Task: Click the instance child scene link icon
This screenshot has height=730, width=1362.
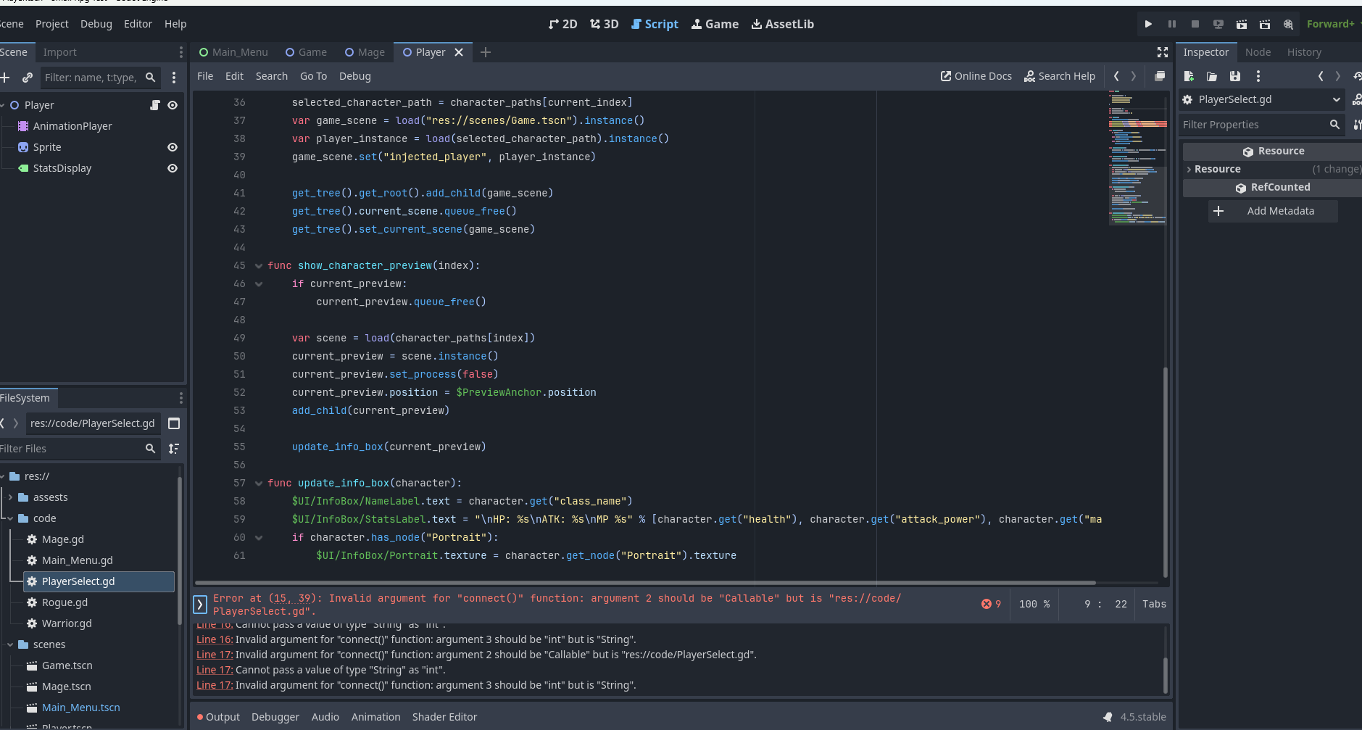Action: coord(28,78)
